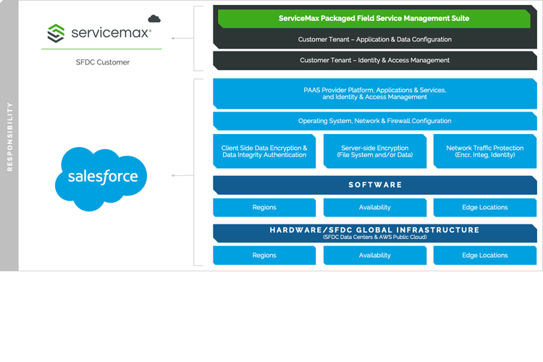Screen dimensions: 543x362
Task: Click the ServiceMax wordmark text
Action: pyautogui.click(x=110, y=33)
